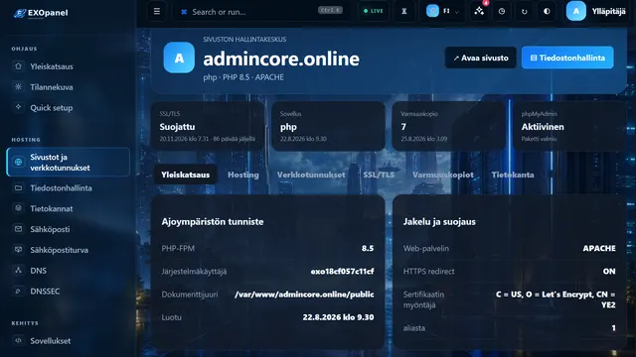Viewport: 636px width, 357px height.
Task: Click the Let's Encrypt certificate issuer value
Action: click(x=556, y=299)
